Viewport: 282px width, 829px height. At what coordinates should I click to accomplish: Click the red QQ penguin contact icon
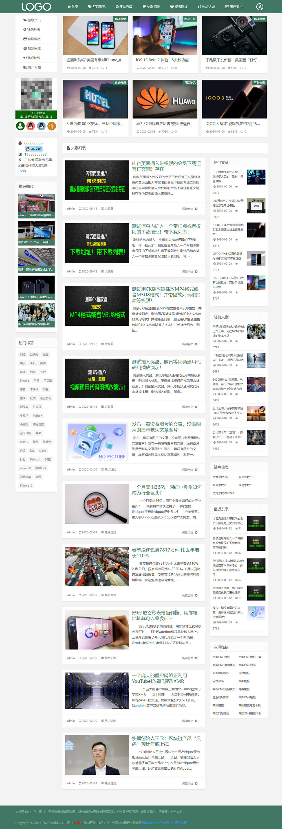(x=31, y=126)
